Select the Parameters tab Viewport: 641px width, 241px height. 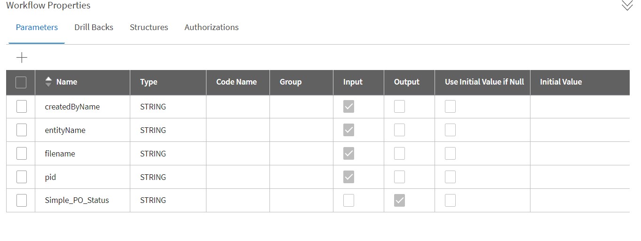pos(37,27)
